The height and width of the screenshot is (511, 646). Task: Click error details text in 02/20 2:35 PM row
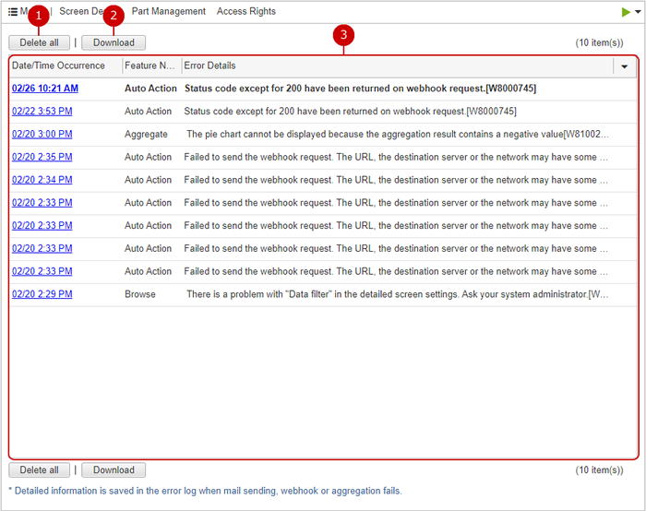(x=396, y=157)
